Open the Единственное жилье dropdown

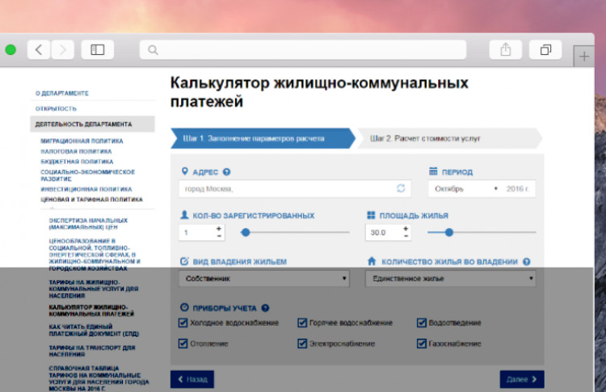[x=450, y=278]
